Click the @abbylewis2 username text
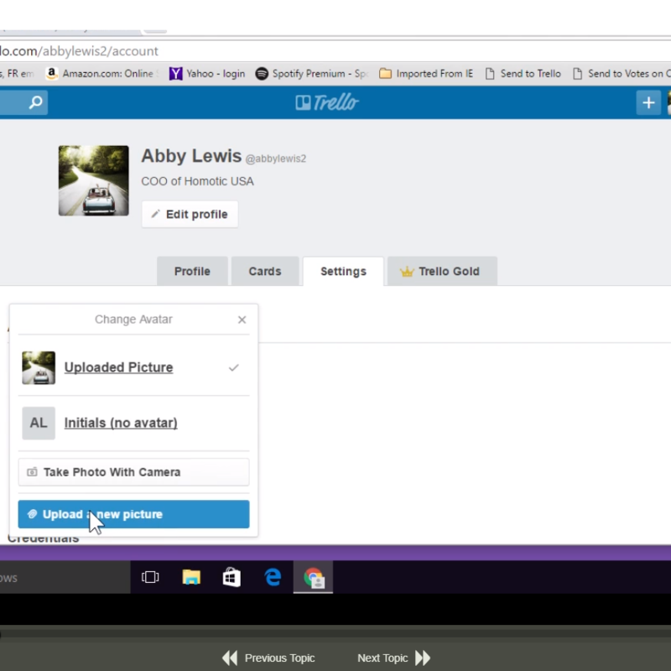 click(276, 159)
